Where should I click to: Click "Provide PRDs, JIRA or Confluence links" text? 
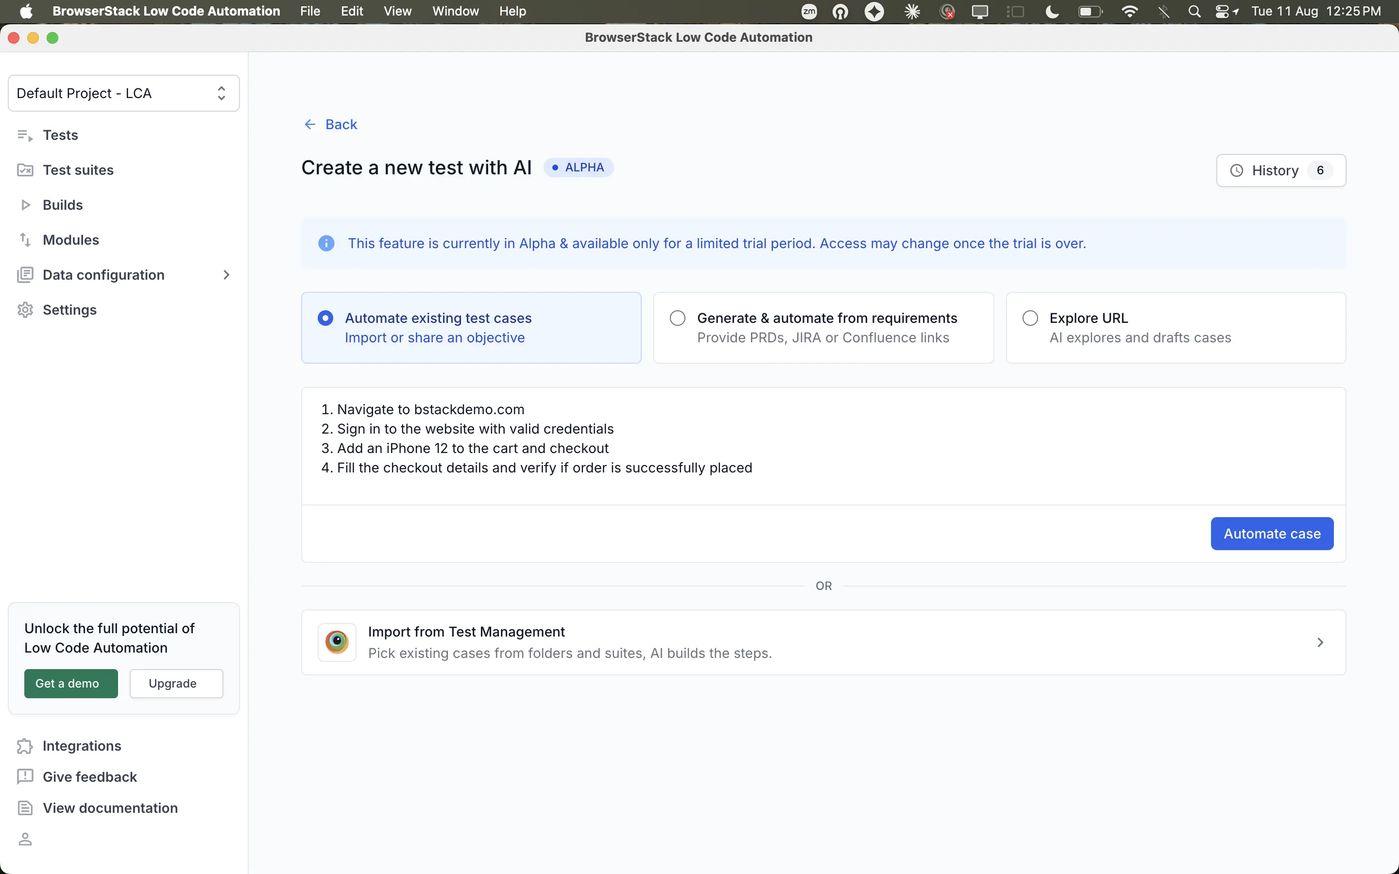(x=822, y=337)
